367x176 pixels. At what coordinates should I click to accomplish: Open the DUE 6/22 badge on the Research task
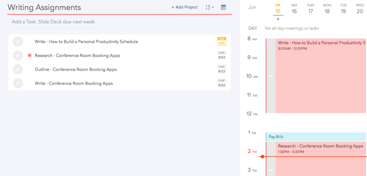point(222,55)
